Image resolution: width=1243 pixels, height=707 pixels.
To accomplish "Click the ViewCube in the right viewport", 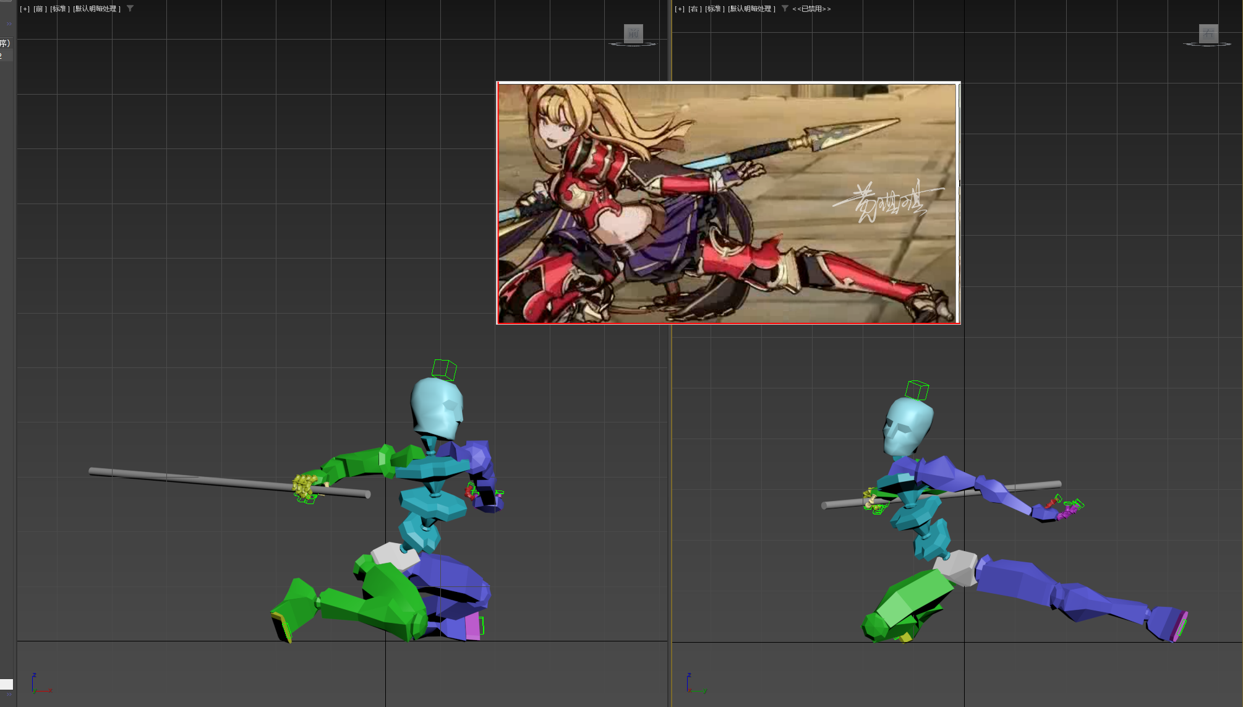I will (x=1207, y=34).
